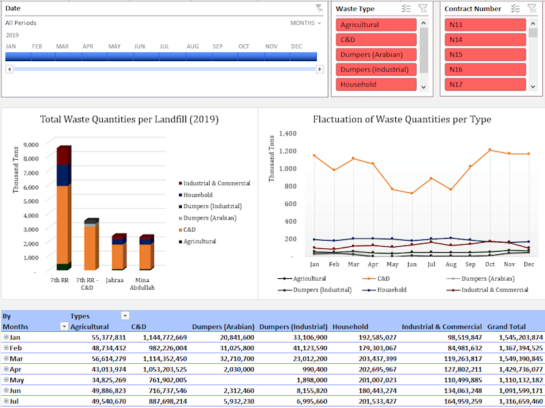Select cell value 716,737,546

(x=168, y=390)
